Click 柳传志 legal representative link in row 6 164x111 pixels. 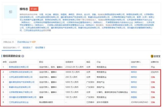134,92
